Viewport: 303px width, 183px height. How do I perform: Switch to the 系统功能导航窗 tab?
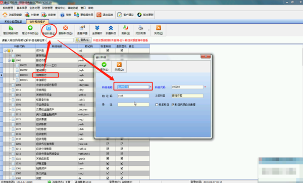[13, 21]
